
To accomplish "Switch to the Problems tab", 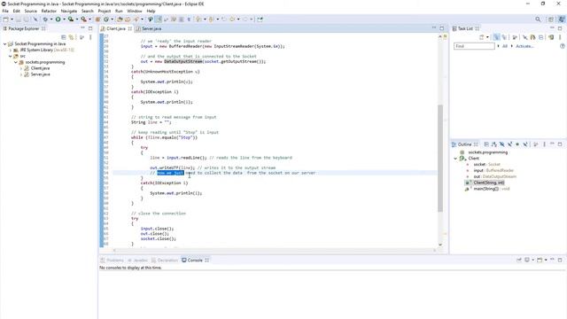I will coord(113,260).
